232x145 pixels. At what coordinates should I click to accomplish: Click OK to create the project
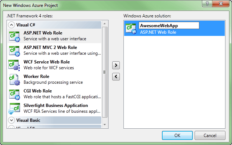pyautogui.click(x=177, y=135)
